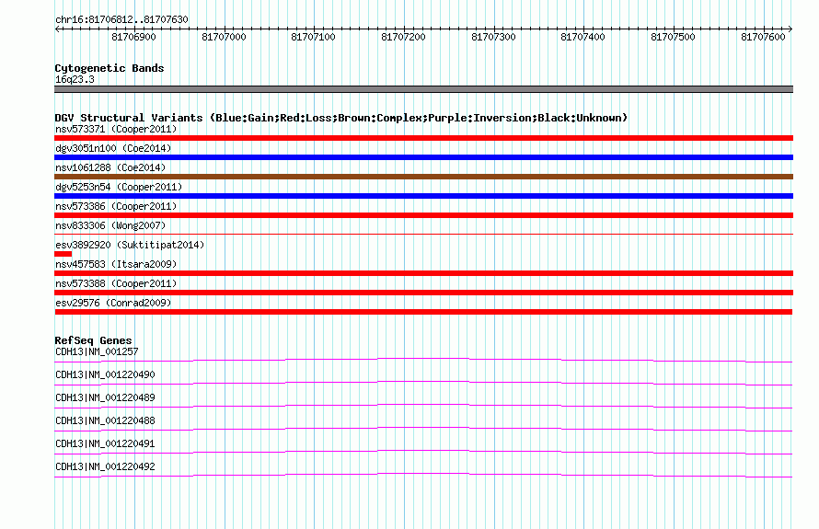Click the chr16:81706812..81707630 region label
Screen dimensions: 819x529
(x=121, y=19)
